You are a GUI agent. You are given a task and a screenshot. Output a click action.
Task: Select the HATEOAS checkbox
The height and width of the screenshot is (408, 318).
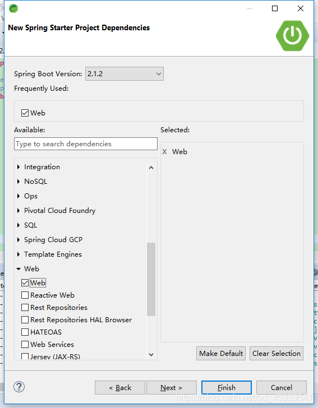point(25,332)
